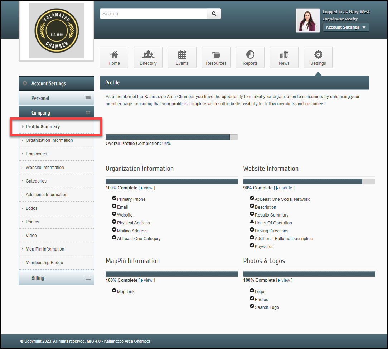Click the Search Logo checkmark icon

click(252, 307)
